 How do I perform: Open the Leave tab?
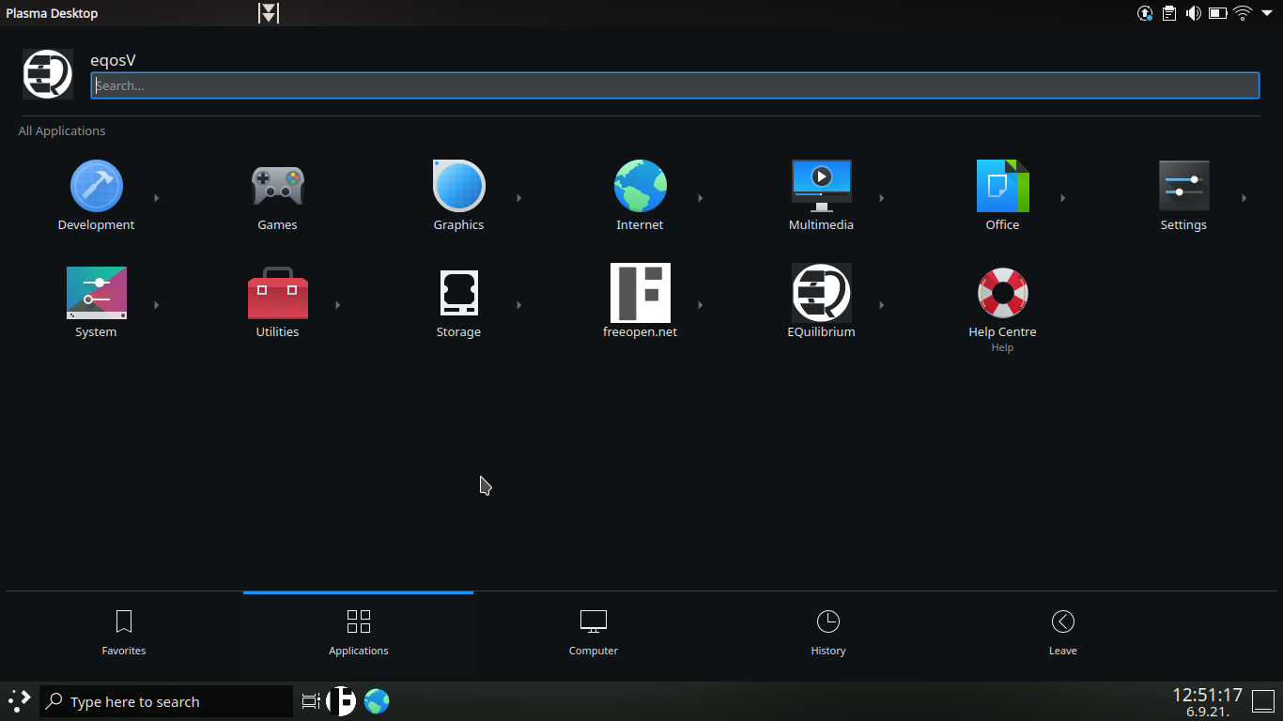pyautogui.click(x=1062, y=634)
